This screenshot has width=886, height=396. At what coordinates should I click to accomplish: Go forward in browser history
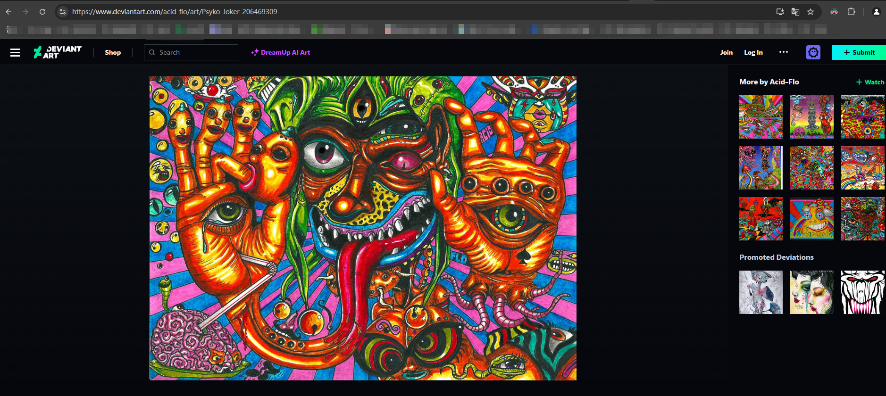[25, 12]
